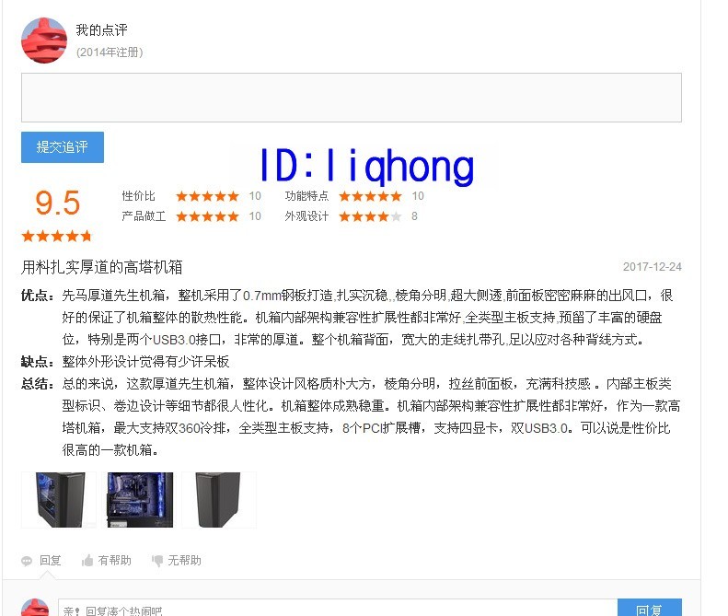Click the thumbs-up helpful icon
The width and height of the screenshot is (728, 616).
coord(87,560)
